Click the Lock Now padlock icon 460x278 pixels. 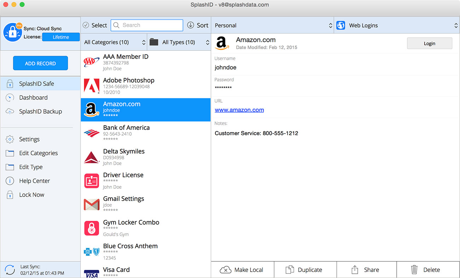10,195
